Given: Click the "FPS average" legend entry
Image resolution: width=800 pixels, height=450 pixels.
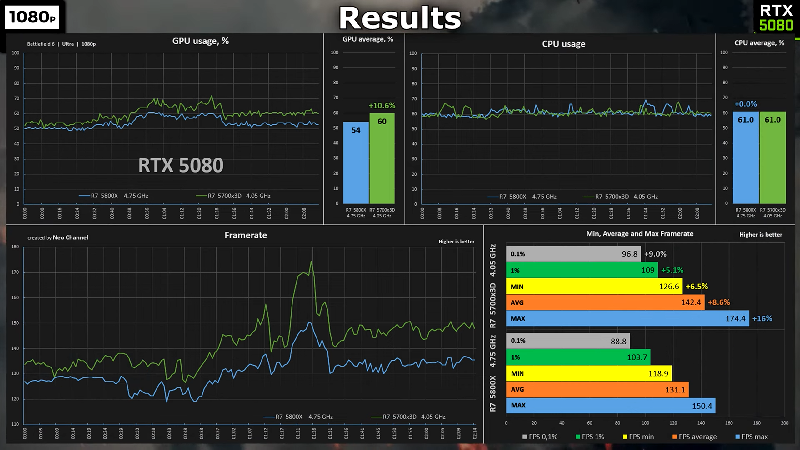Looking at the screenshot, I should 695,437.
